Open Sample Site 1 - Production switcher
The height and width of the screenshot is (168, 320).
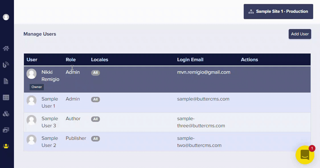278,11
